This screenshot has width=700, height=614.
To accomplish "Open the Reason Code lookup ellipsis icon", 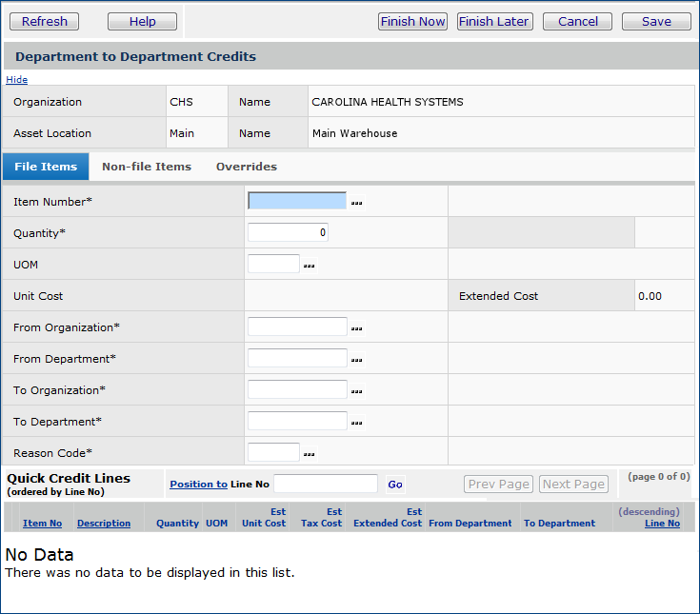I will coord(309,454).
